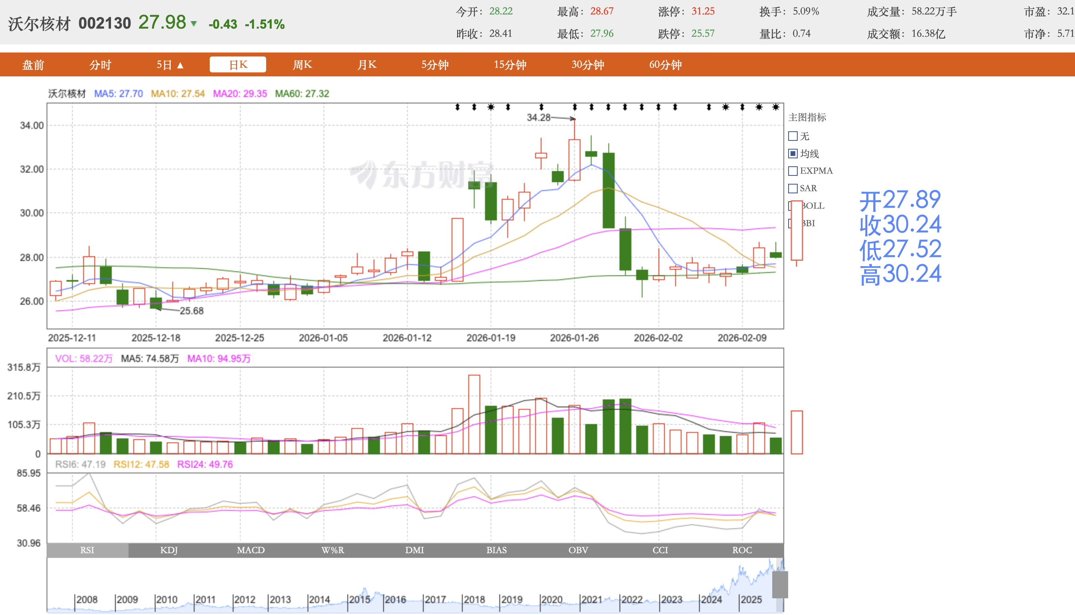Screen dimensions: 1075x615
Task: Click the gray timeline range slider handle
Action: [780, 585]
